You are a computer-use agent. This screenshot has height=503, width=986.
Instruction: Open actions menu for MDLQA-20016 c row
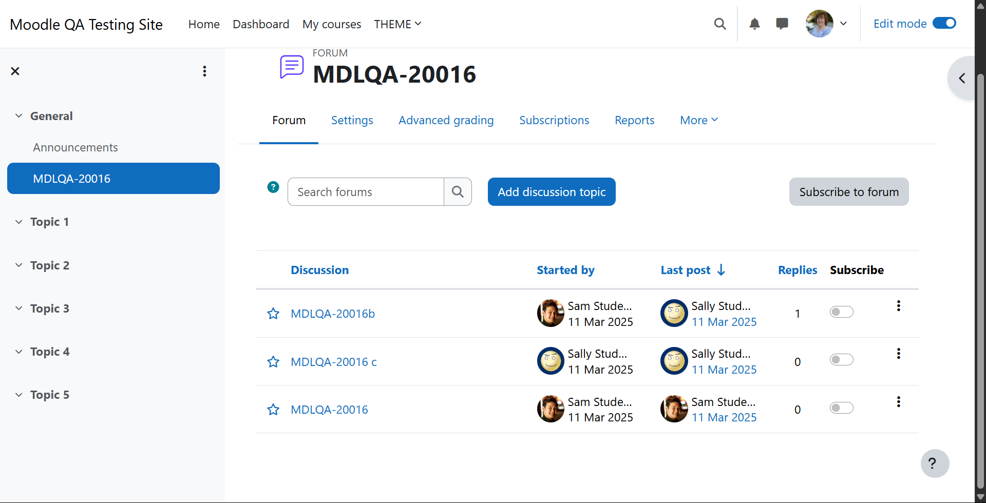pyautogui.click(x=898, y=354)
